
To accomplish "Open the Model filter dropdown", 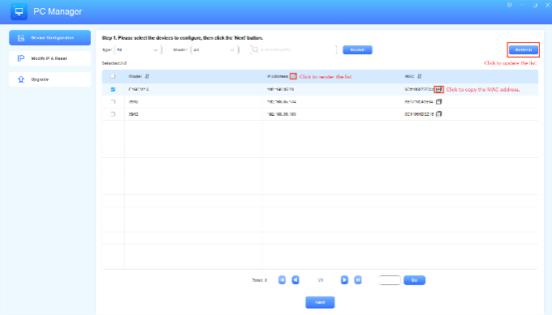I will [214, 50].
